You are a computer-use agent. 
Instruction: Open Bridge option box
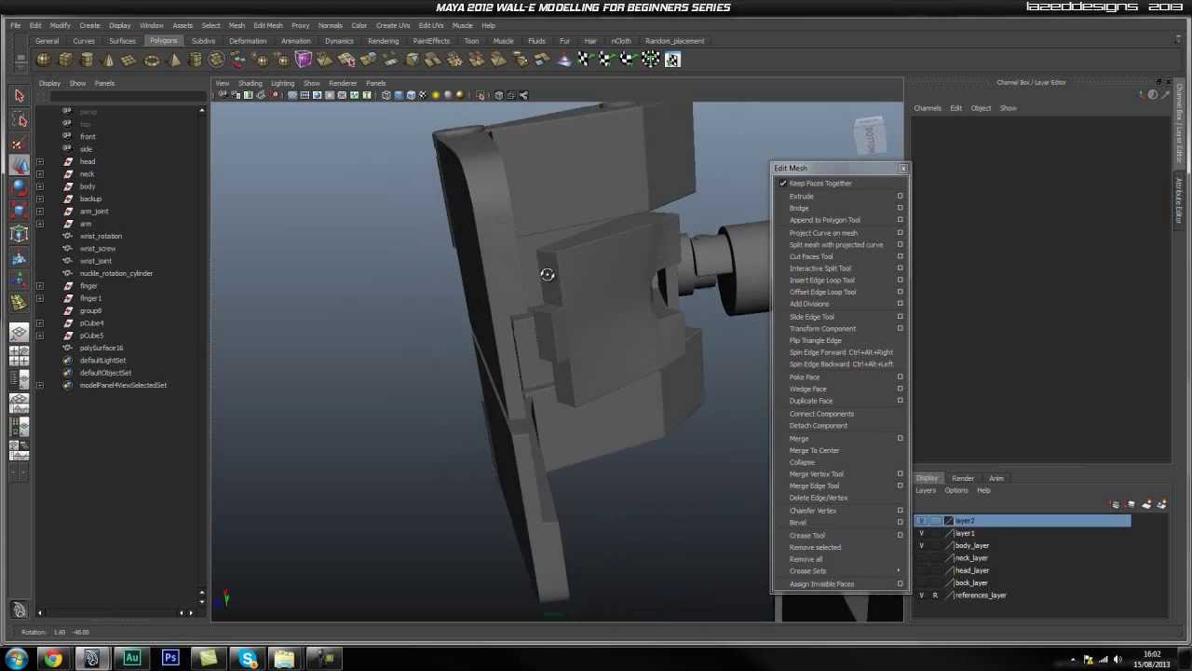[x=900, y=208]
